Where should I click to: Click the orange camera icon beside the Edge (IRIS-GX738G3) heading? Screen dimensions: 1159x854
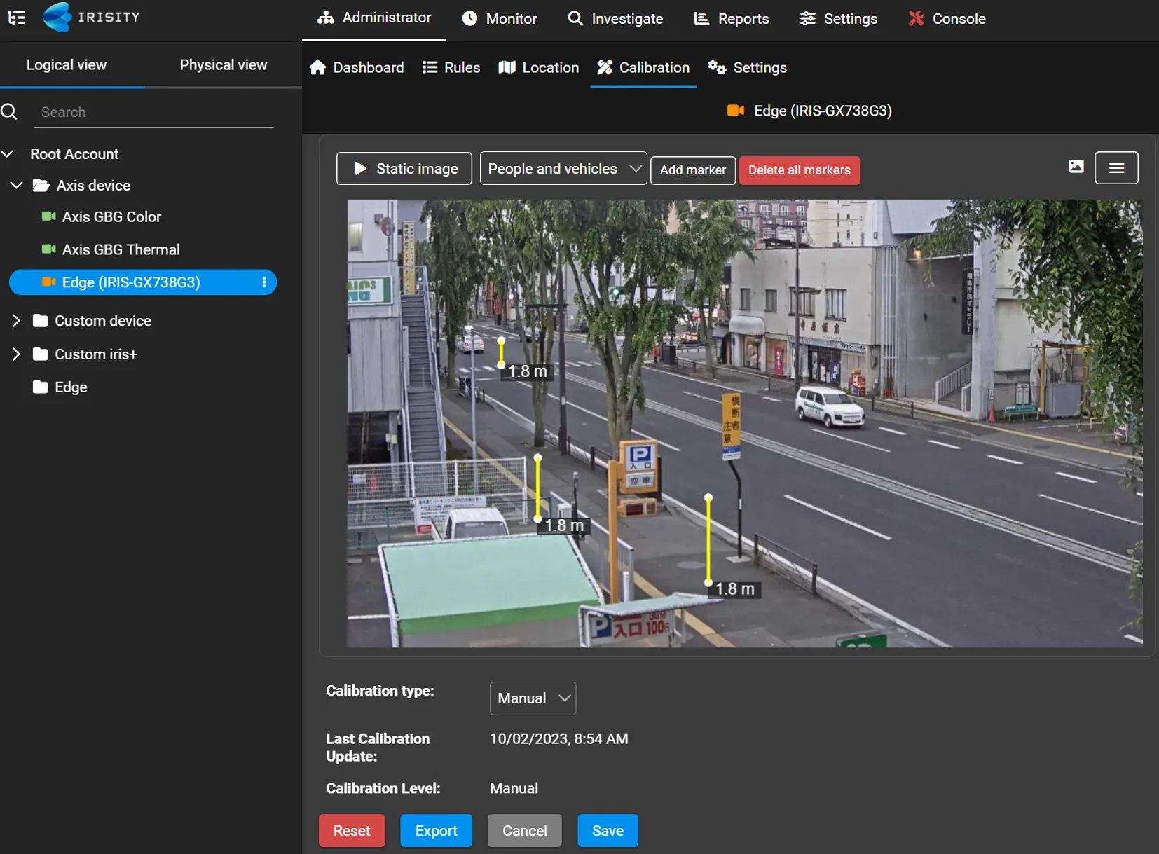pyautogui.click(x=736, y=110)
